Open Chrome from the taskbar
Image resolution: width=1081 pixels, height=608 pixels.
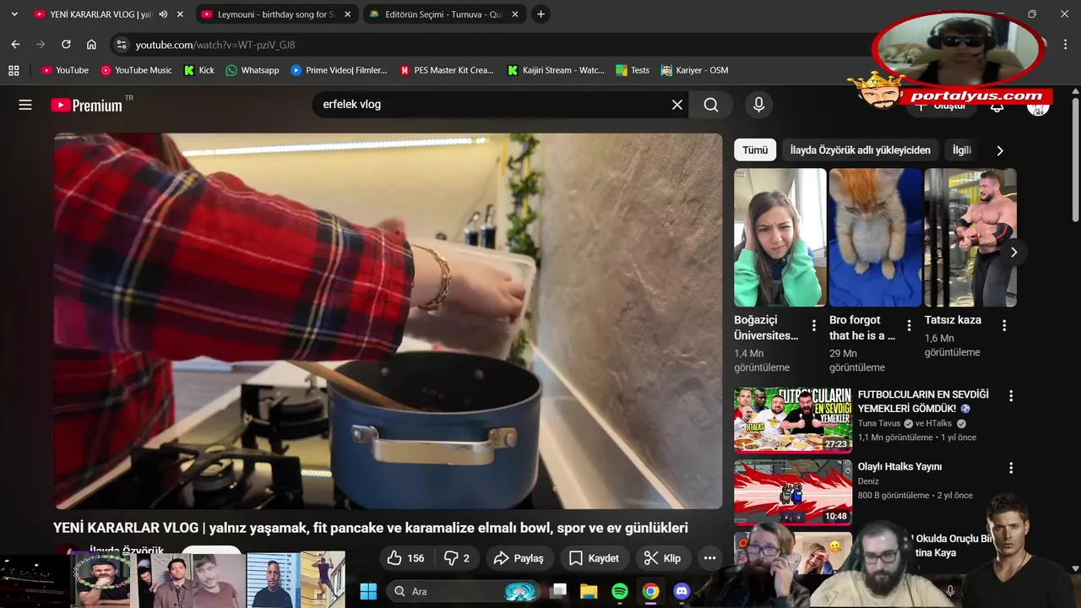[x=650, y=591]
